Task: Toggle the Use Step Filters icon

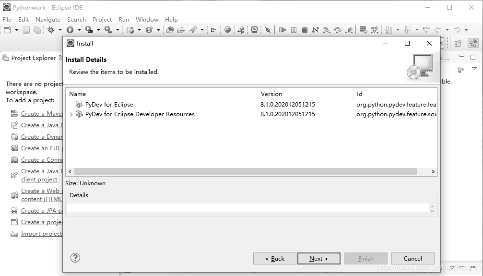Action: click(x=375, y=30)
